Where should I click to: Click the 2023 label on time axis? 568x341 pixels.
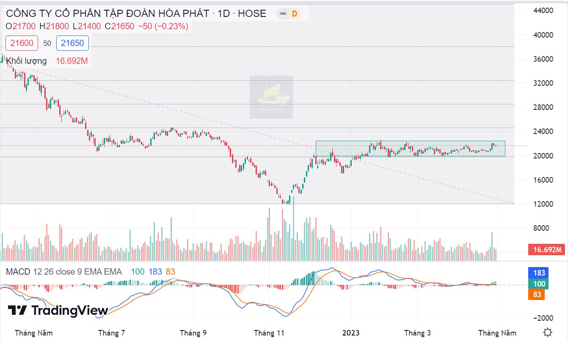(350, 333)
